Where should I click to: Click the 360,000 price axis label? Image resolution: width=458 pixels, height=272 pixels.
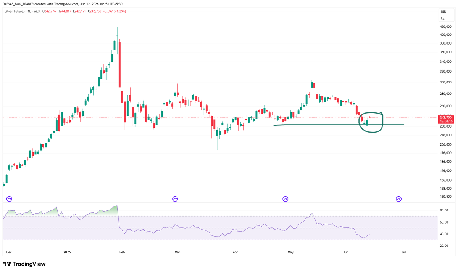pos(446,52)
